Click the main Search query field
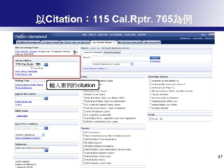 (x=120, y=58)
